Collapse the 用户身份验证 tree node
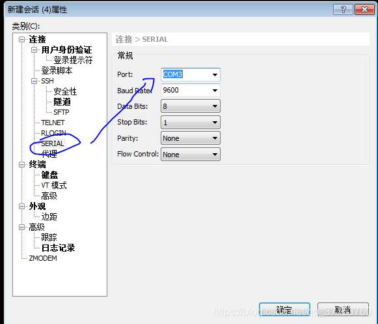The height and width of the screenshot is (324, 378). coord(34,50)
